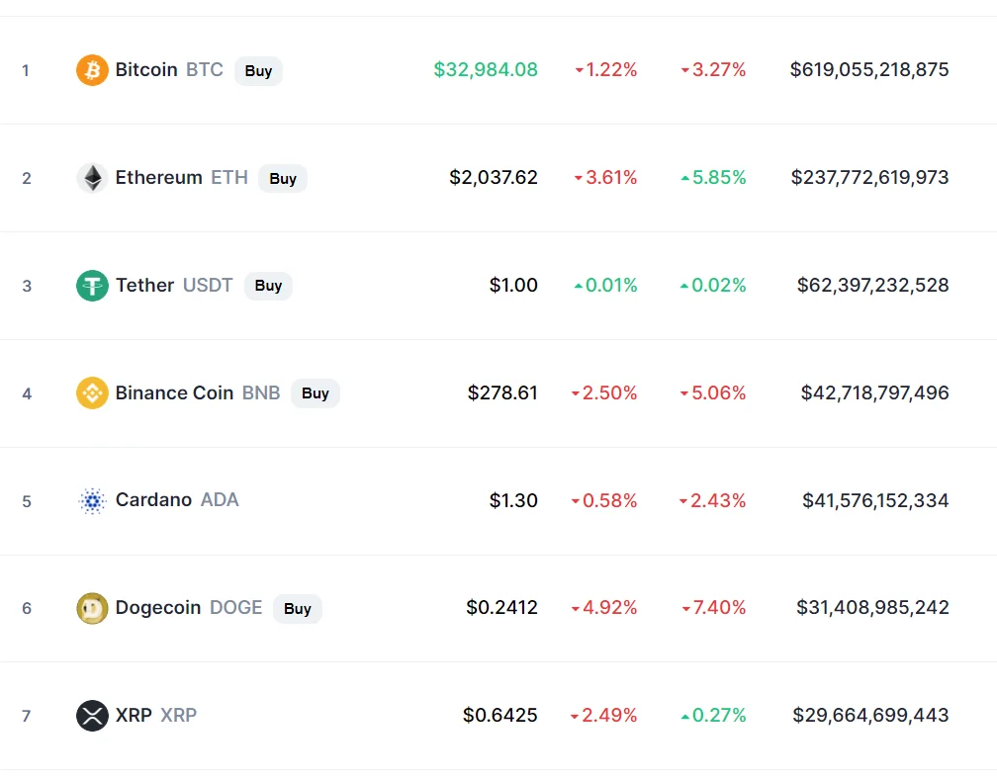Click Bitcoin's green price $32,984.08
This screenshot has height=781, width=997.
486,69
